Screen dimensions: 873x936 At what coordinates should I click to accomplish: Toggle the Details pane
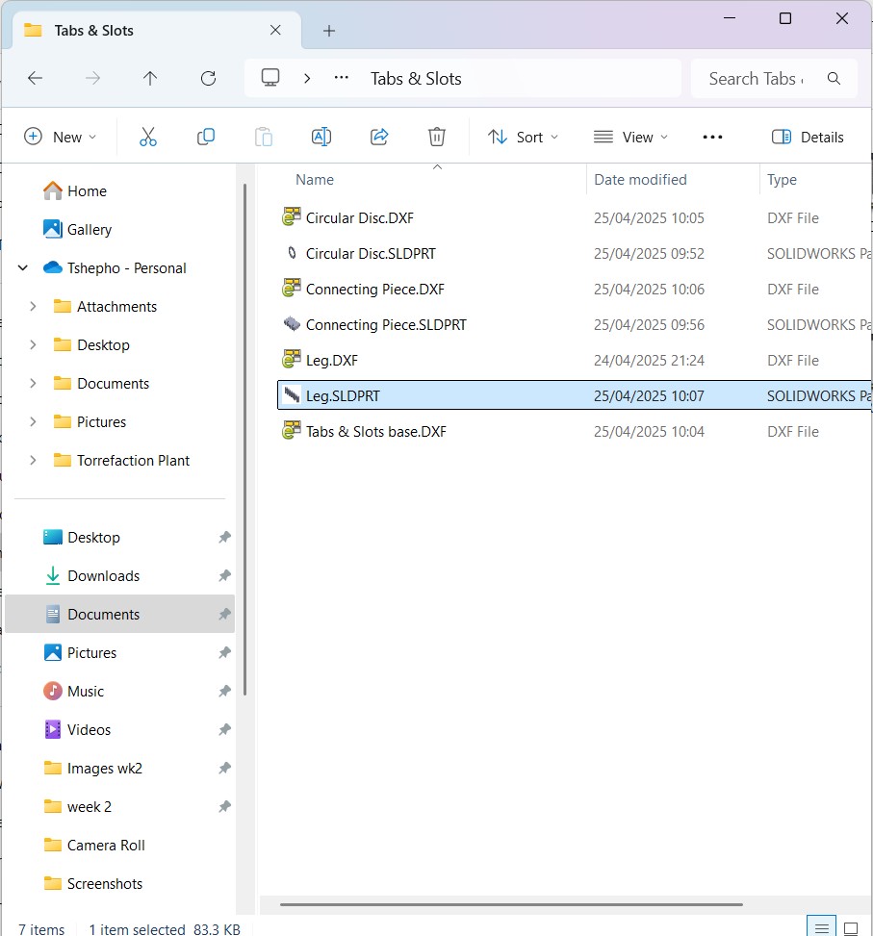pos(808,137)
